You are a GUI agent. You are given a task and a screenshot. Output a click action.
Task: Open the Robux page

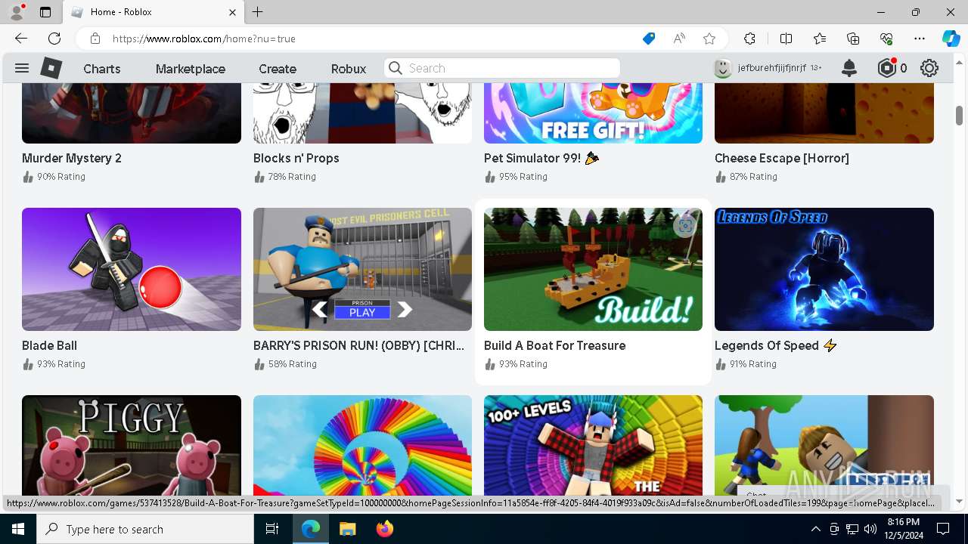click(x=349, y=69)
